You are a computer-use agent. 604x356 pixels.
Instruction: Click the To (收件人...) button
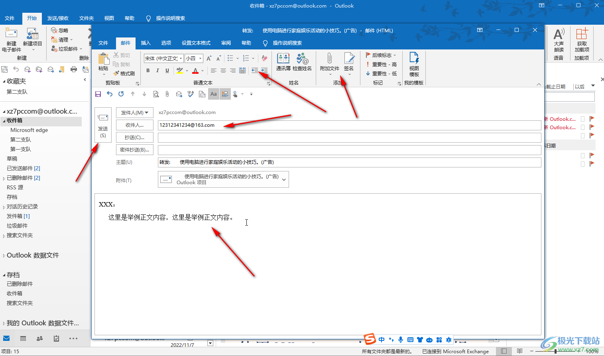tap(134, 125)
